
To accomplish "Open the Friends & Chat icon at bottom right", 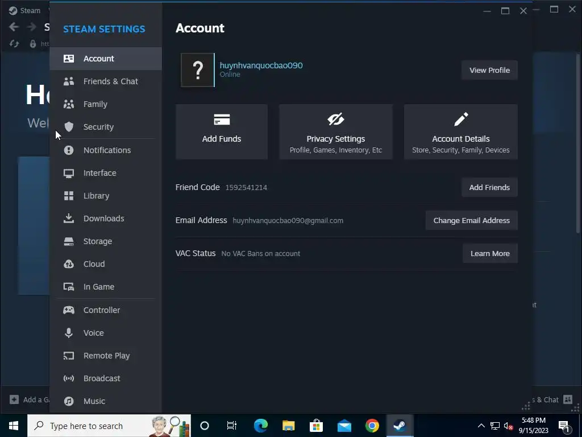I will click(568, 399).
